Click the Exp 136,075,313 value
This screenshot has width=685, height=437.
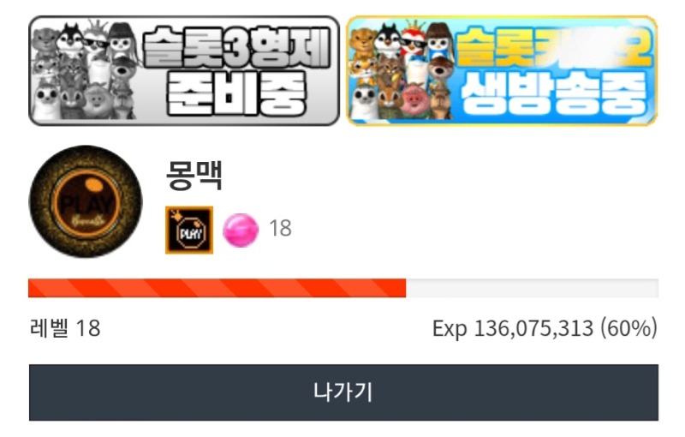click(x=513, y=328)
